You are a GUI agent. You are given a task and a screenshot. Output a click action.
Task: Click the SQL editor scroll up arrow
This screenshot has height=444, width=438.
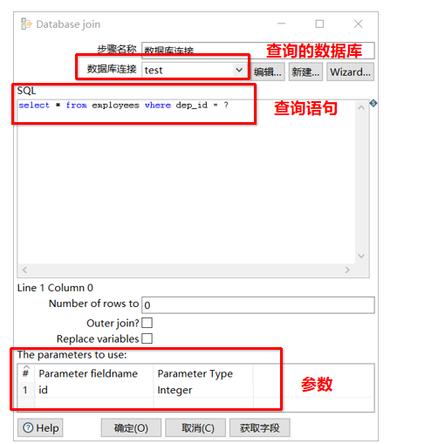[361, 107]
